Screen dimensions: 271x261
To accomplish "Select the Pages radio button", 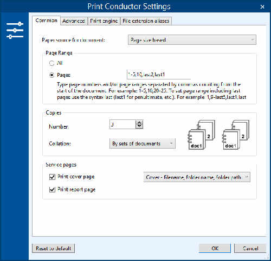I will pos(52,75).
